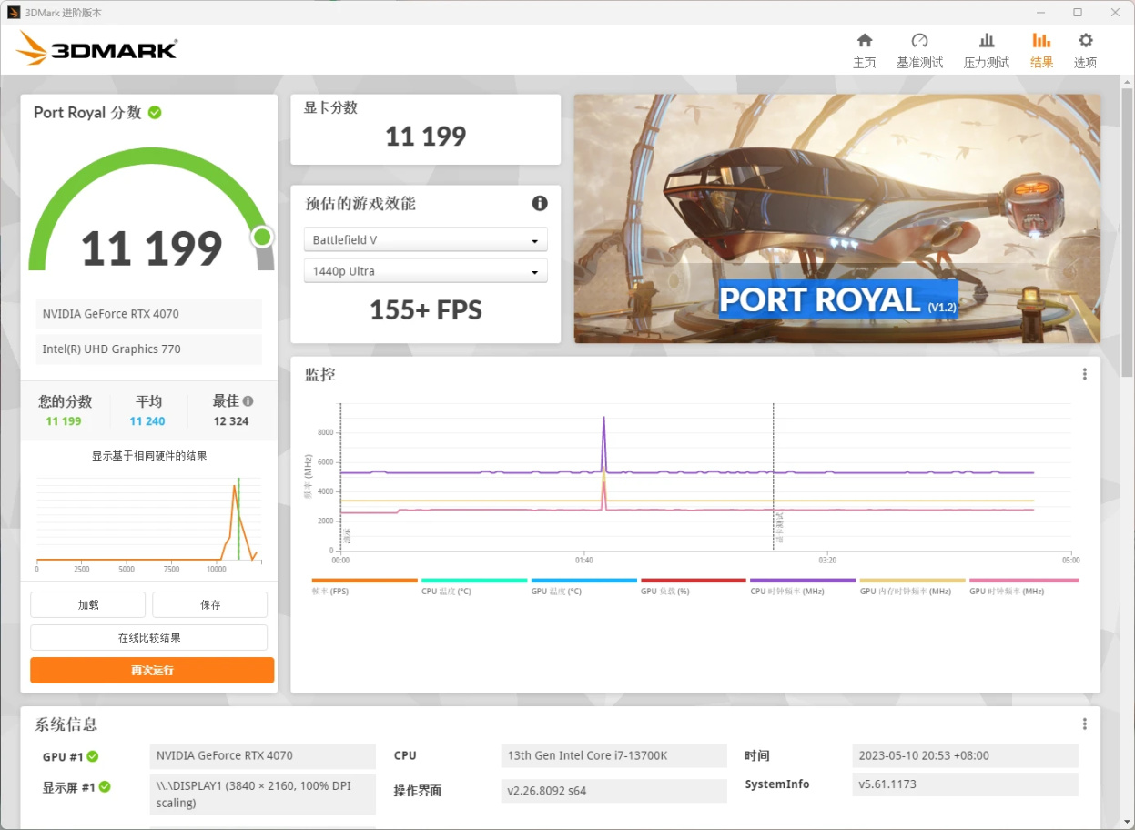Click the 12 324 best score value

tap(231, 421)
